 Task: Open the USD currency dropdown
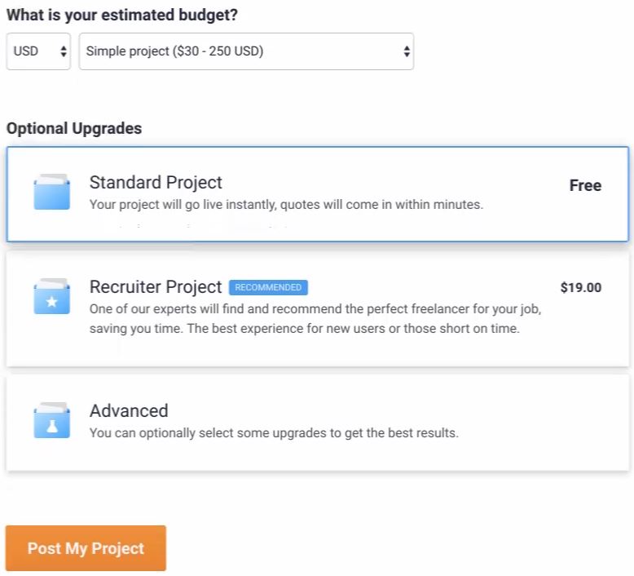point(38,51)
